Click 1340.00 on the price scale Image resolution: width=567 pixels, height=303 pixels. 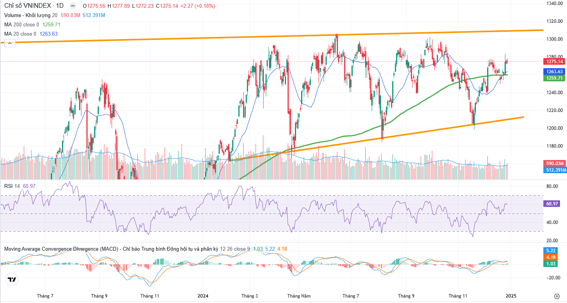click(x=555, y=3)
